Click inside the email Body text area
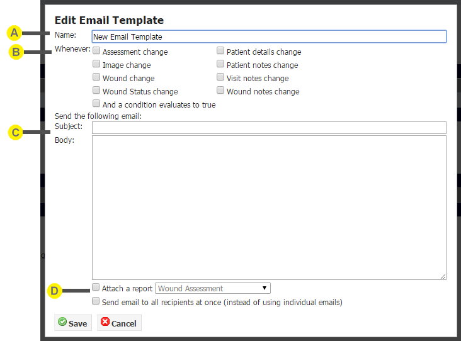Image resolution: width=461 pixels, height=341 pixels. point(269,208)
